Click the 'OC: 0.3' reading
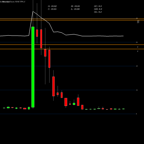The image size is (144, 144). click(98, 6)
